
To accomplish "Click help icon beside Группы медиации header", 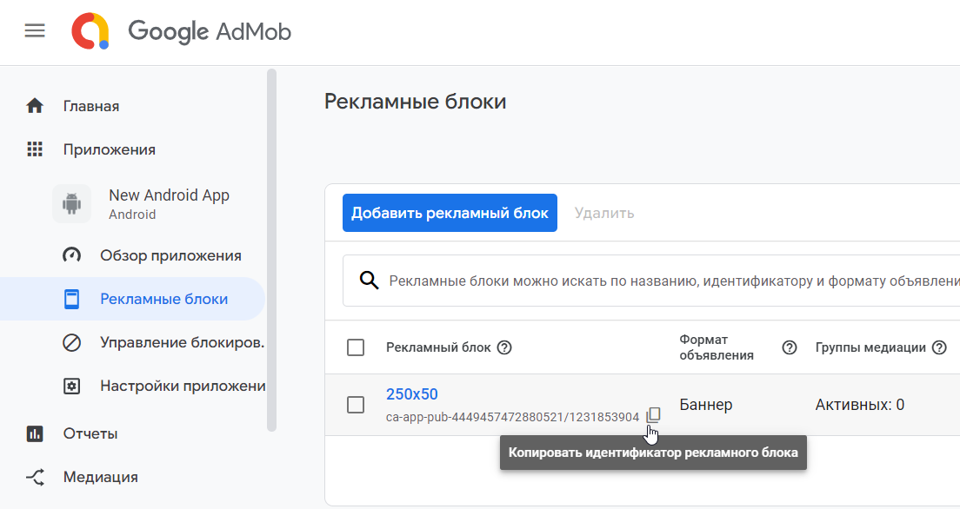I will click(x=939, y=347).
